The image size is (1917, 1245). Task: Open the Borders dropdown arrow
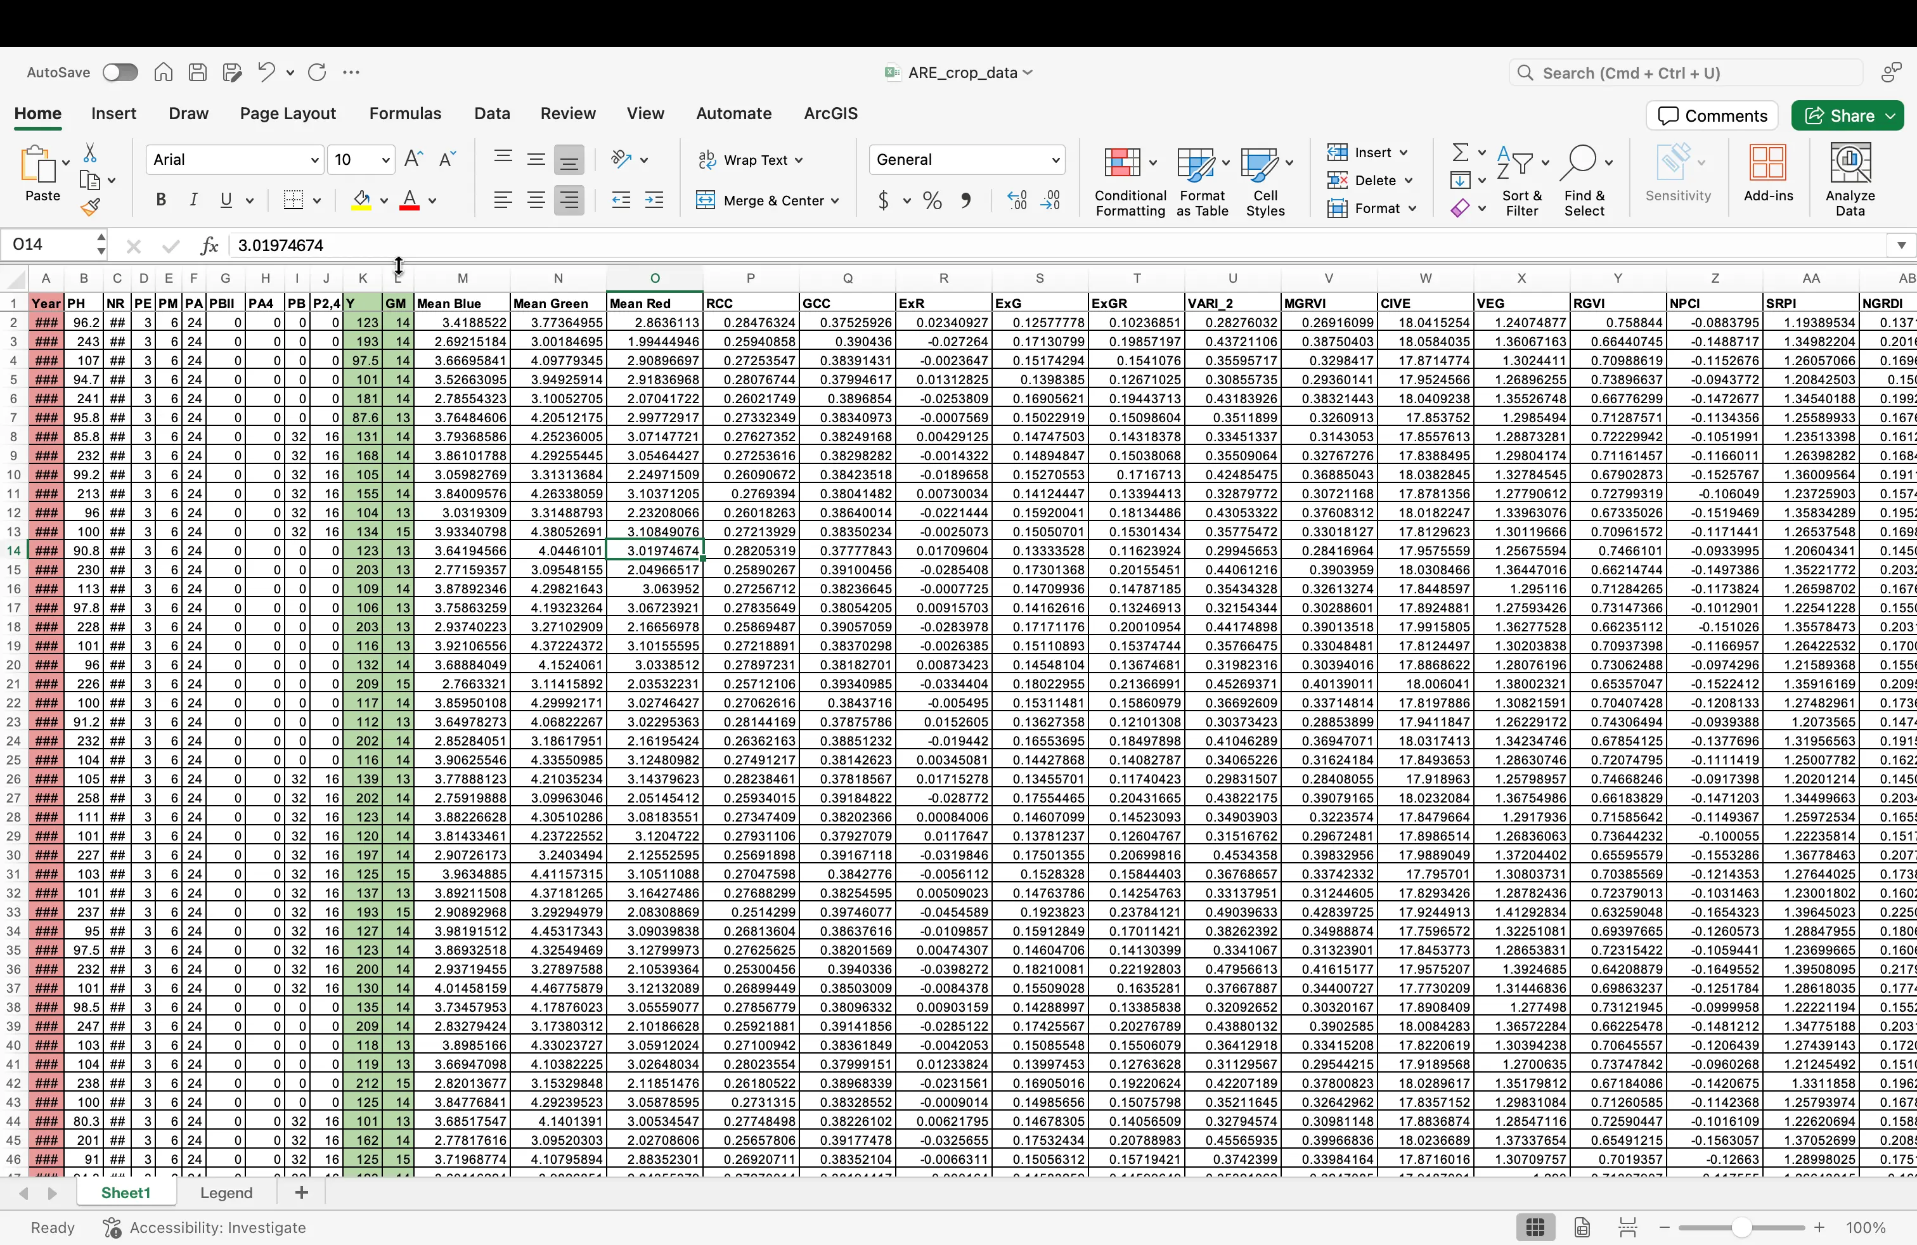click(x=316, y=200)
